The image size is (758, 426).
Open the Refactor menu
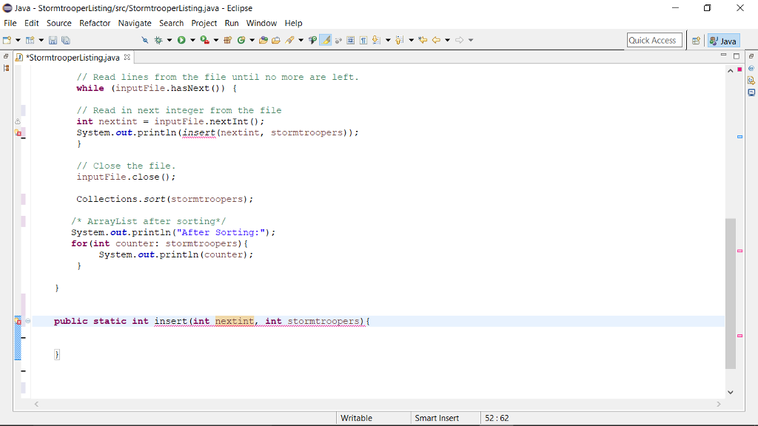tap(95, 23)
